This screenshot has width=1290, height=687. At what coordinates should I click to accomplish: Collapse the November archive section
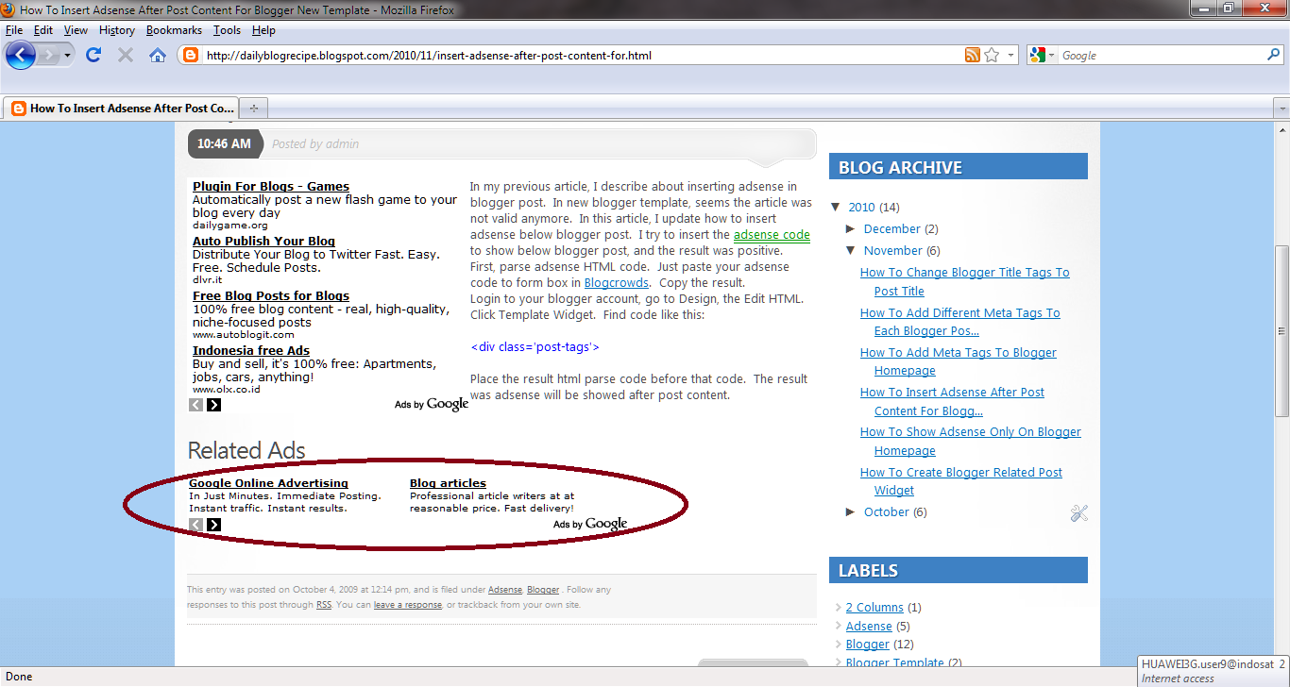coord(851,250)
